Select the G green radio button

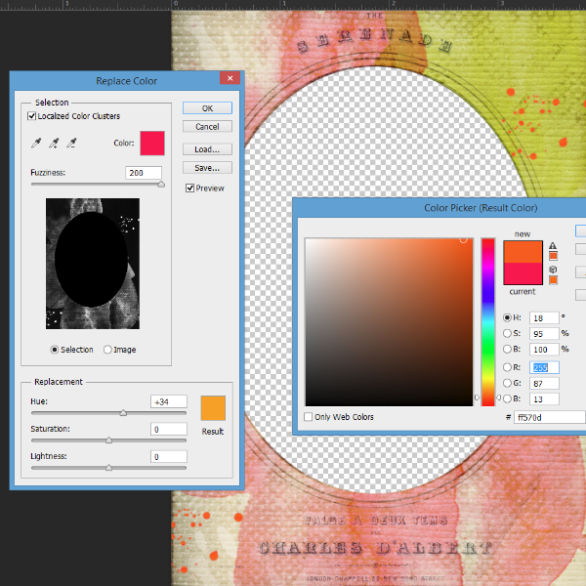[507, 383]
